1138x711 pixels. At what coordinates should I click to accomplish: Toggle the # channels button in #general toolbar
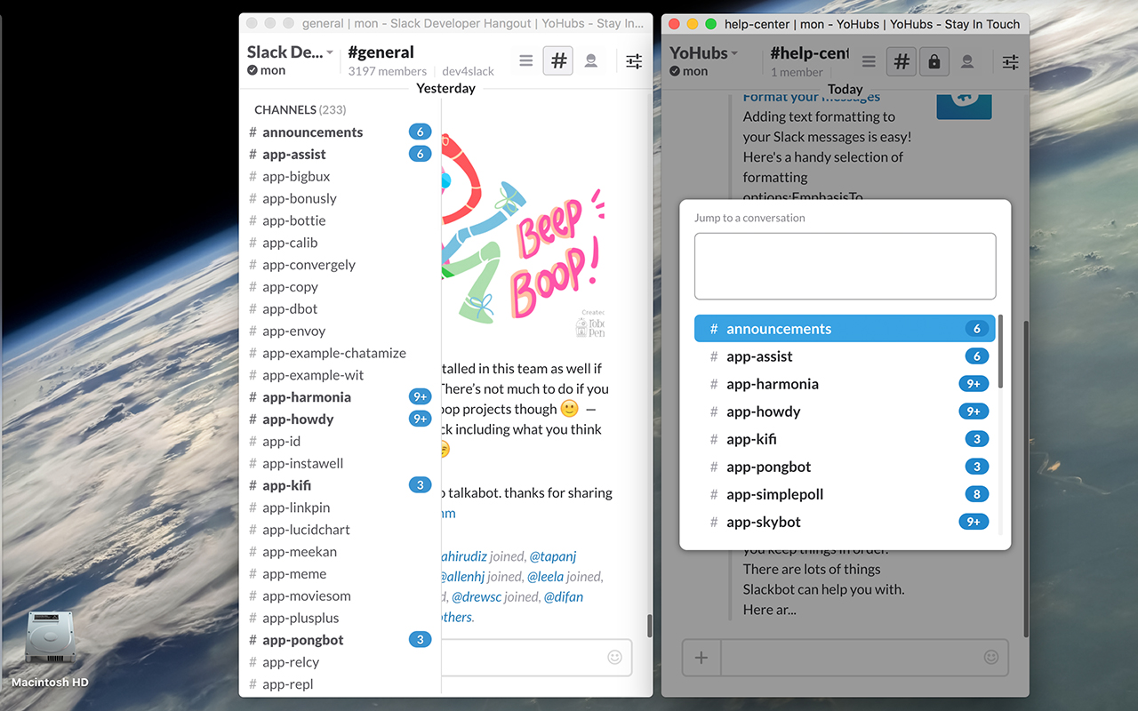tap(558, 61)
